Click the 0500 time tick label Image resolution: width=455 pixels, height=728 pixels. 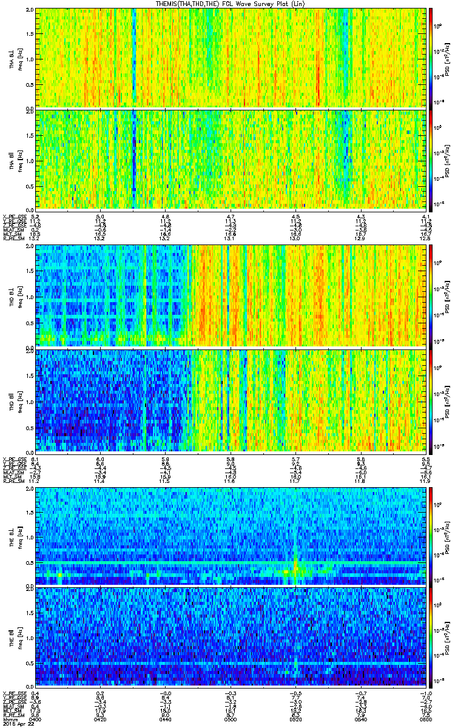pos(231,720)
